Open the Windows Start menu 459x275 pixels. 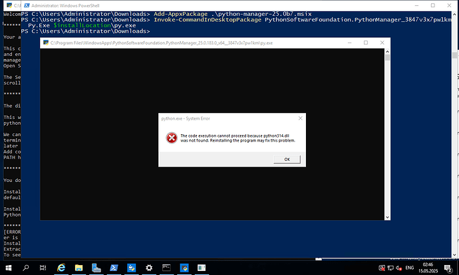(x=9, y=268)
